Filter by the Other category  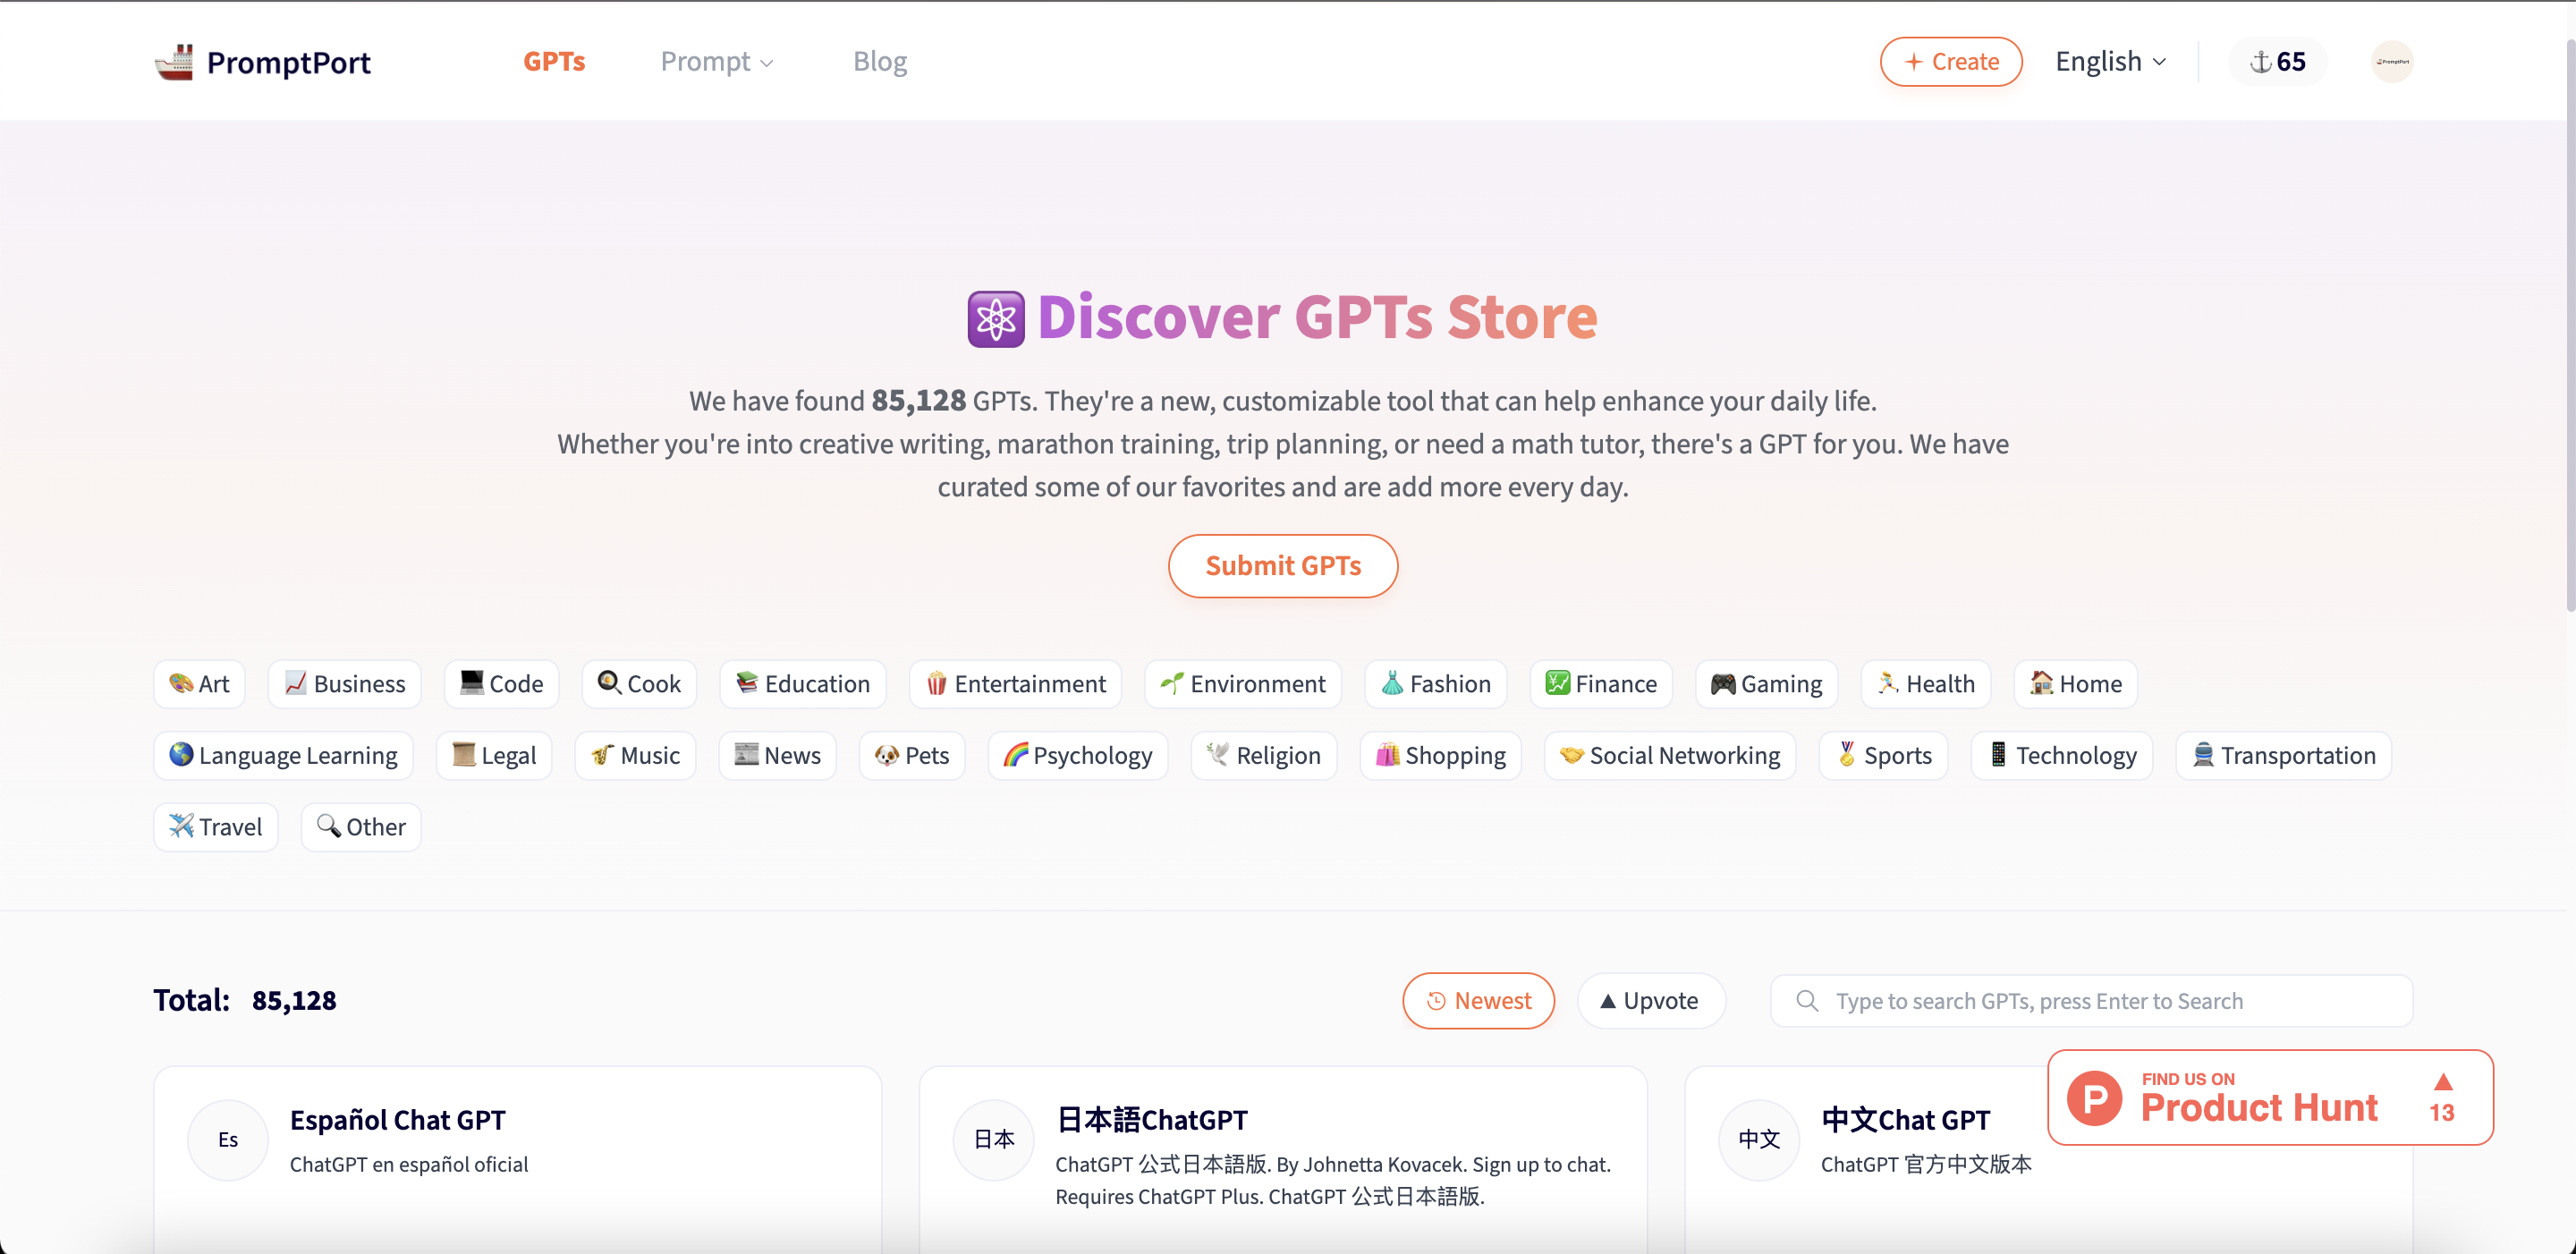361,827
